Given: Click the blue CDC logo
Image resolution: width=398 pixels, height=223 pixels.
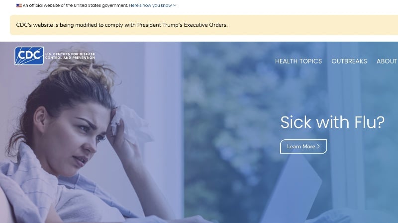Looking at the screenshot, I should [x=29, y=56].
